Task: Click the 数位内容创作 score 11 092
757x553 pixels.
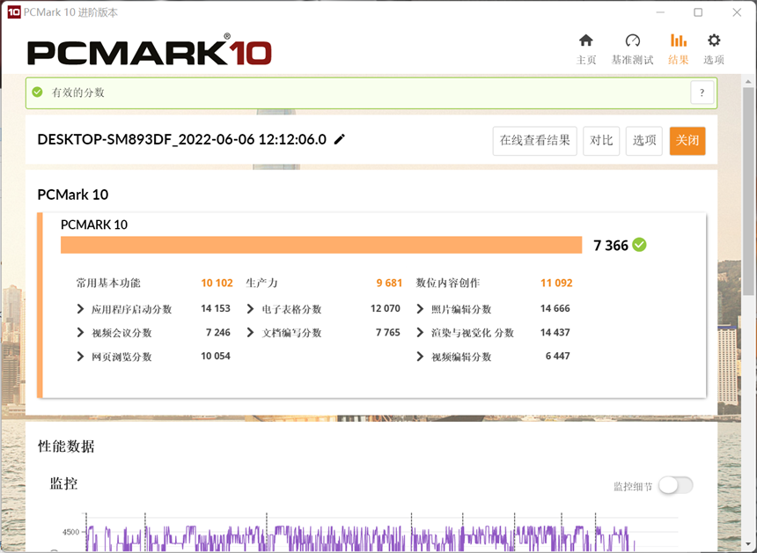Action: 556,283
